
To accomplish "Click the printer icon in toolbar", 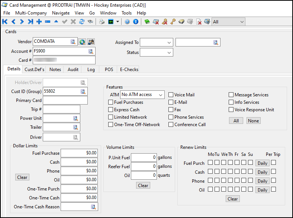I will click(x=102, y=22).
